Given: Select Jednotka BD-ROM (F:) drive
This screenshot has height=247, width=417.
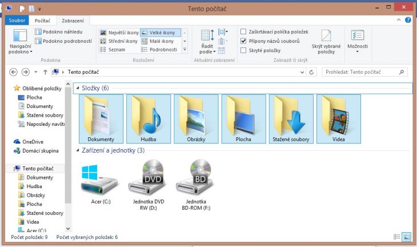Looking at the screenshot, I should (x=196, y=185).
